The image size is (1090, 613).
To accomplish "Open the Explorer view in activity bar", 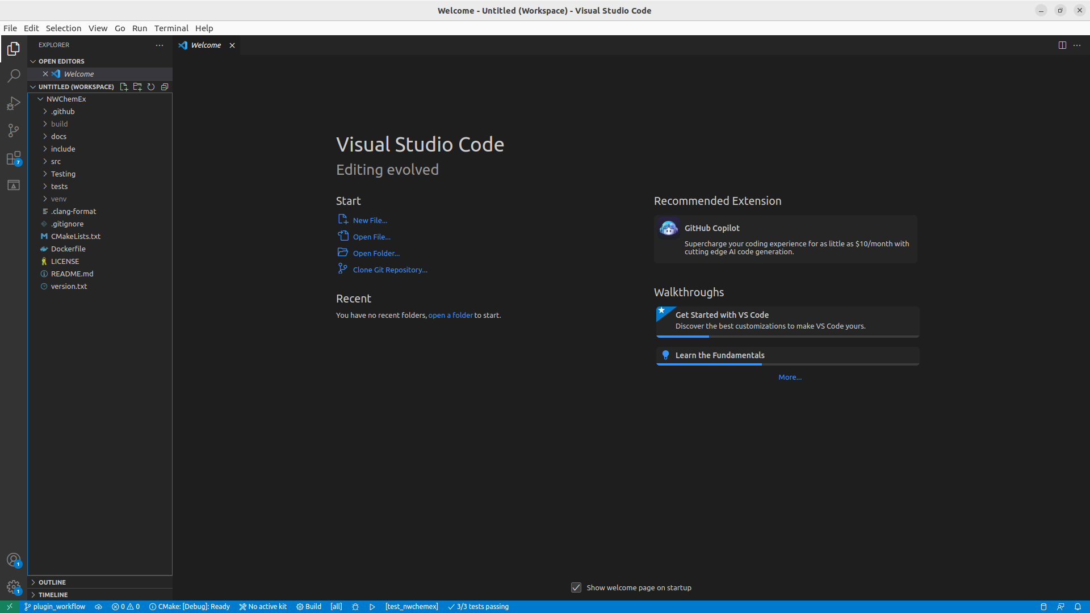I will tap(14, 49).
